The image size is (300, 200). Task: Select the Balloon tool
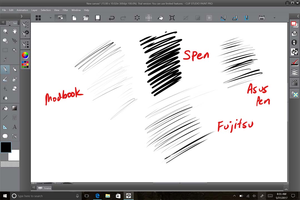point(5,136)
